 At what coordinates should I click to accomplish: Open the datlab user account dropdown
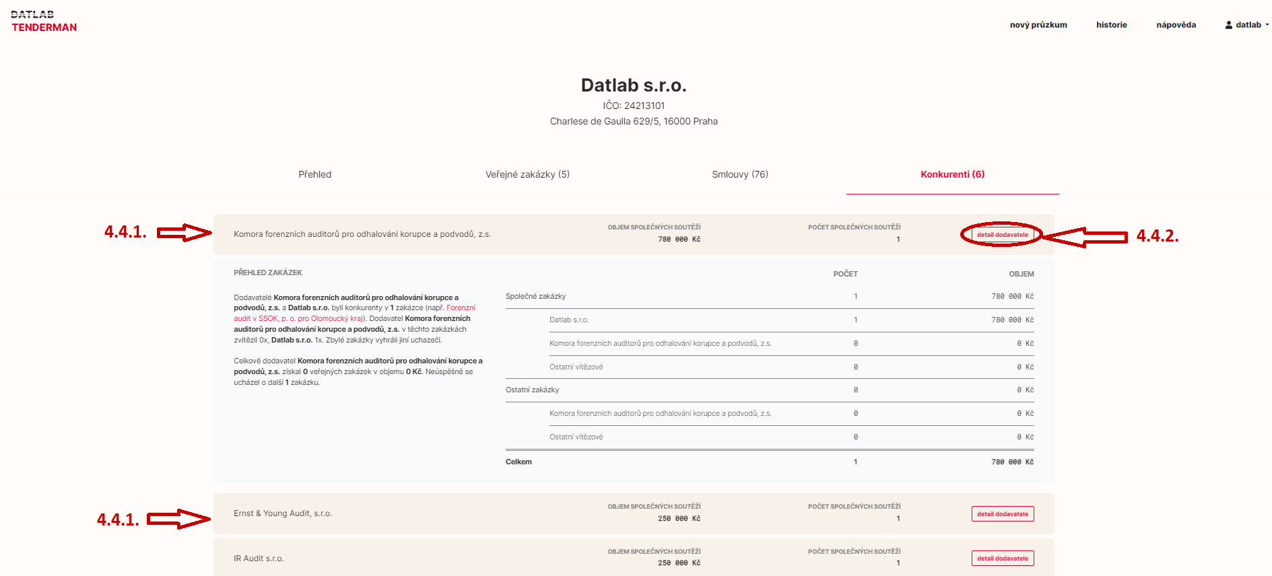click(x=1246, y=25)
